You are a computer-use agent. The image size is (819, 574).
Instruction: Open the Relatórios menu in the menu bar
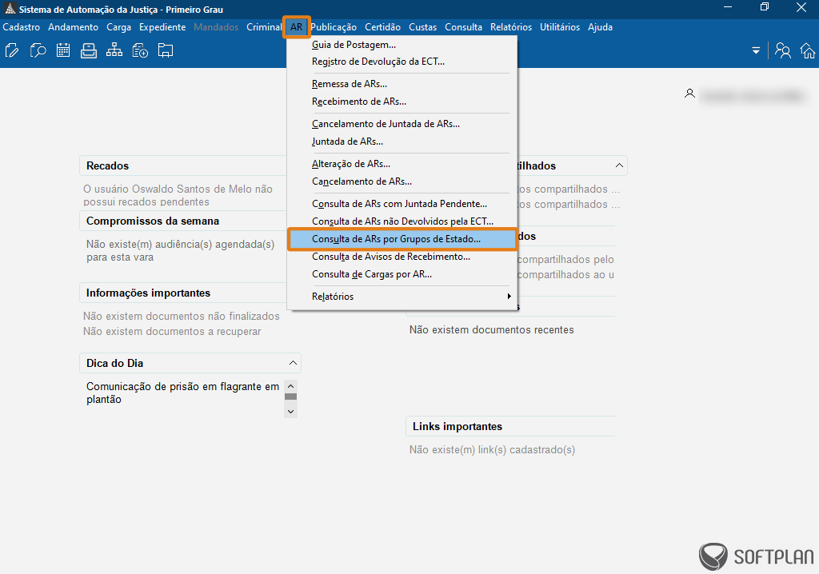click(511, 27)
